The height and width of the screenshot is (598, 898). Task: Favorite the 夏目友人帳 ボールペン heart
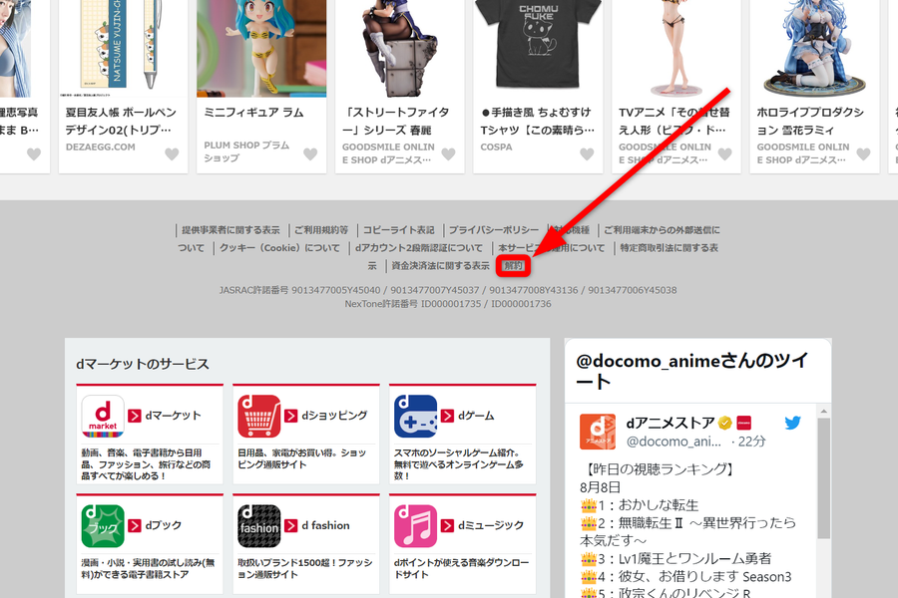[172, 153]
